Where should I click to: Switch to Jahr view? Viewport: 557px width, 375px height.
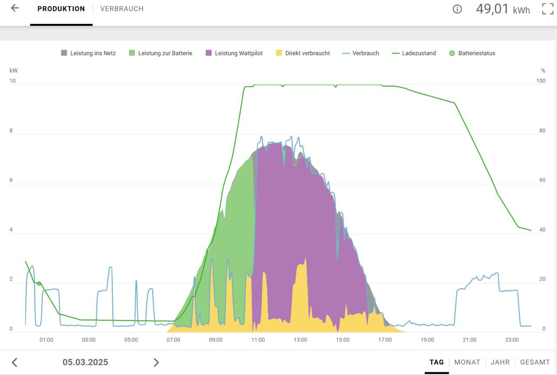500,362
